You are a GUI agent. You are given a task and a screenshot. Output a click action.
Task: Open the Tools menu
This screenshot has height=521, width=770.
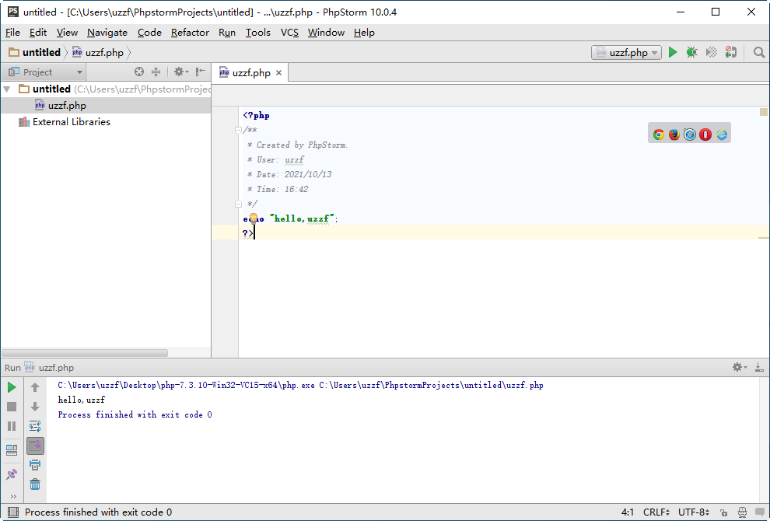point(257,33)
